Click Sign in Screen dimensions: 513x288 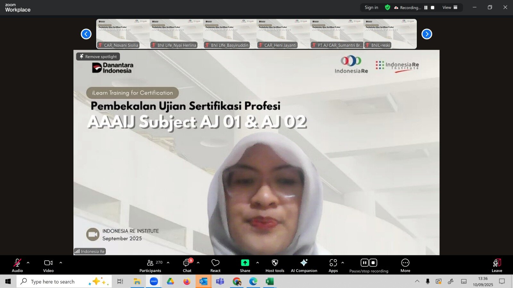click(x=371, y=7)
